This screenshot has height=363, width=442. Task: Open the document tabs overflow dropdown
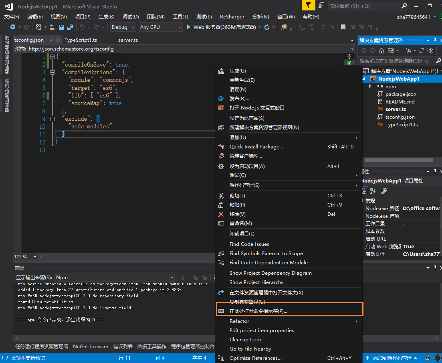click(352, 41)
